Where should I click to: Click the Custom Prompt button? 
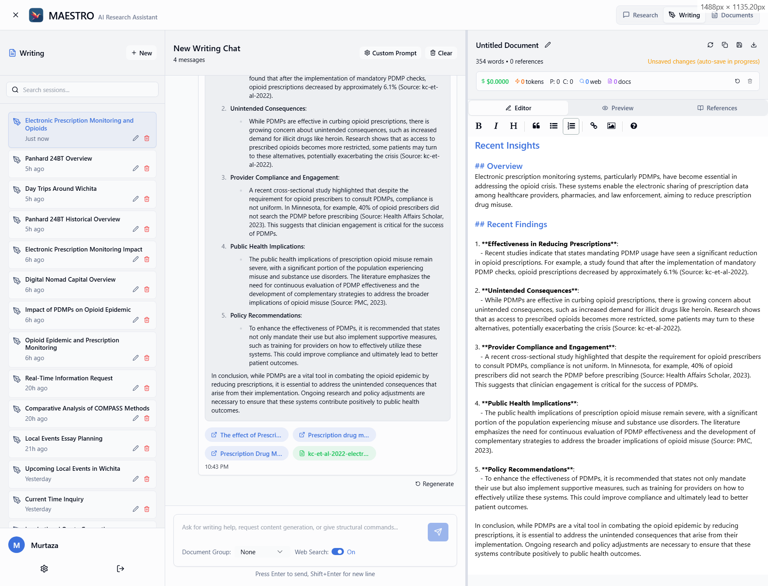pos(390,53)
